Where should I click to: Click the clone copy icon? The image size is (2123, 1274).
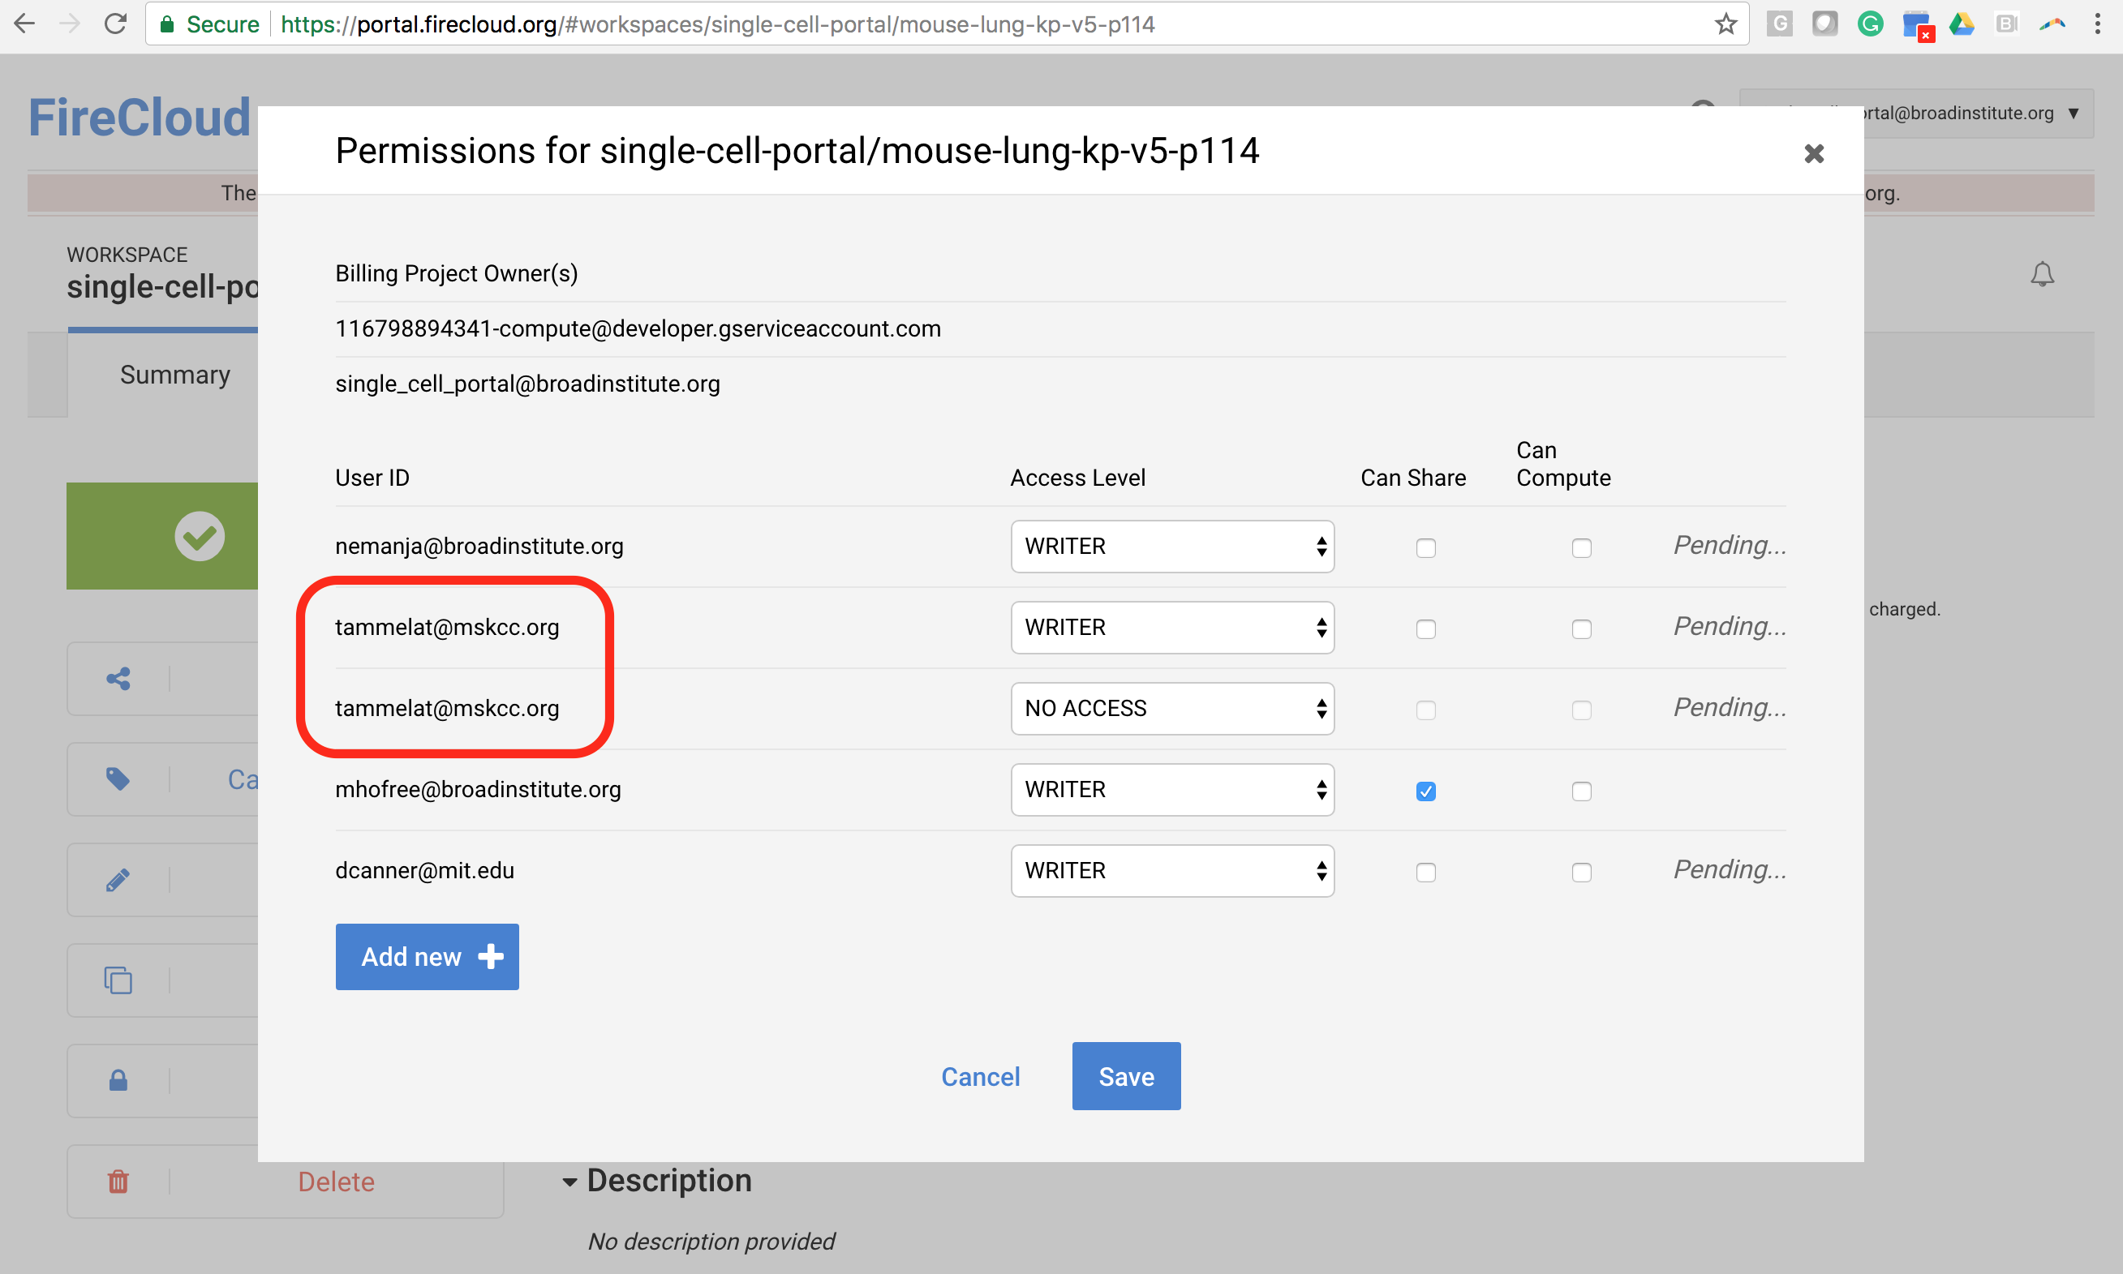pyautogui.click(x=118, y=980)
